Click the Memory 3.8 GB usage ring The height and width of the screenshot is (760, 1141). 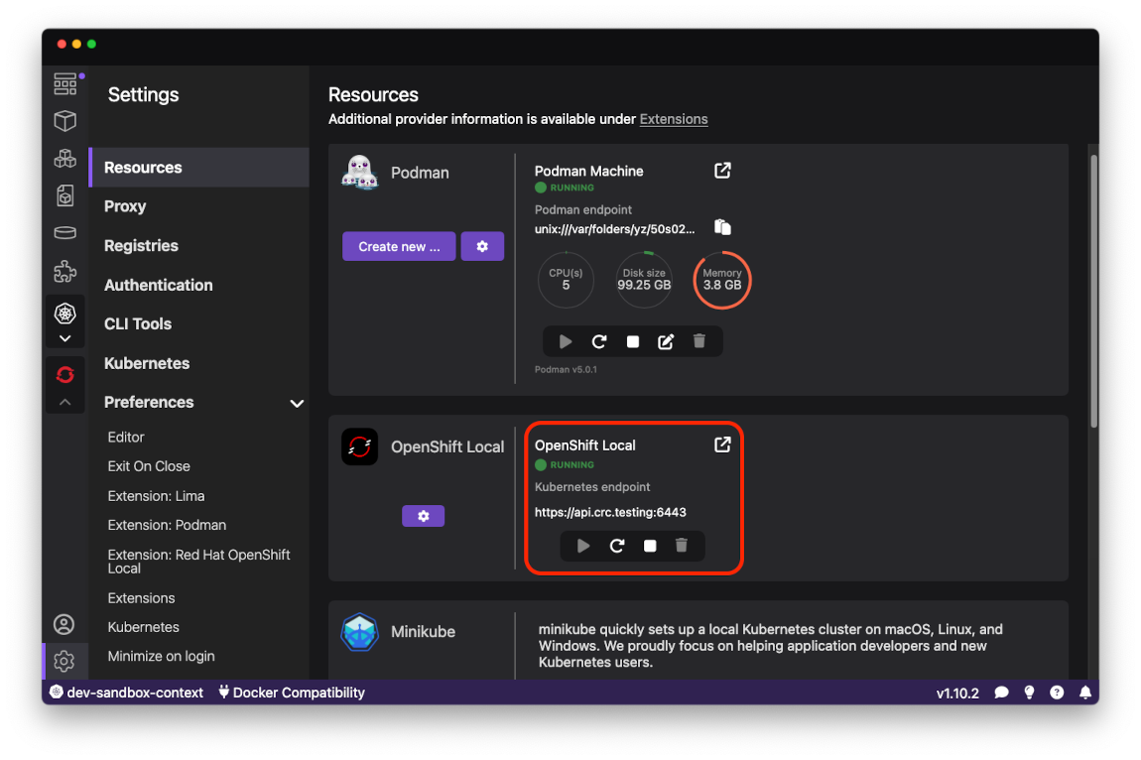tap(722, 280)
